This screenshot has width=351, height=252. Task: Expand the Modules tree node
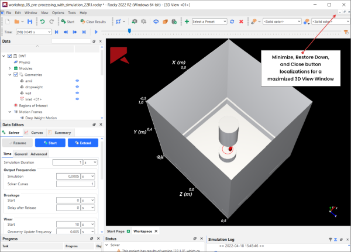coord(9,68)
